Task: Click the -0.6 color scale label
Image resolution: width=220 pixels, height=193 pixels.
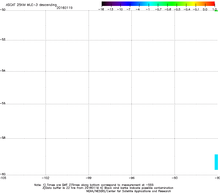Action: coord(168,10)
